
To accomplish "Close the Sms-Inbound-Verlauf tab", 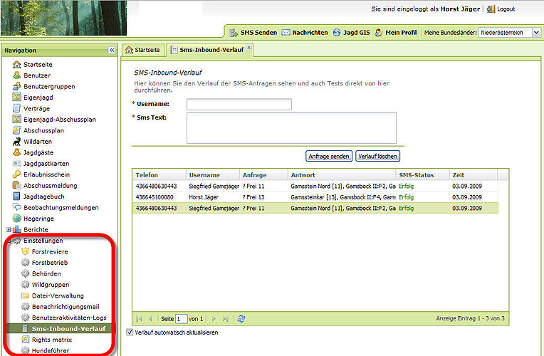I will (x=249, y=48).
